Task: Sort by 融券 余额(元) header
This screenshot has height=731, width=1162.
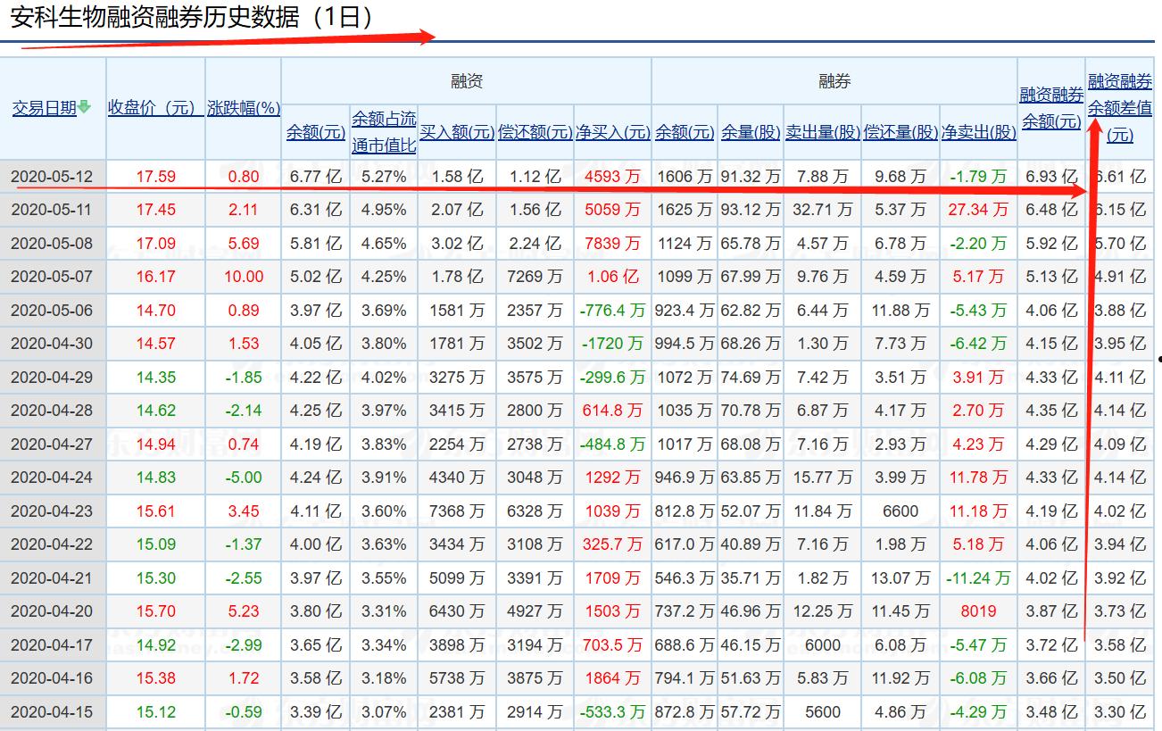Action: tap(685, 133)
